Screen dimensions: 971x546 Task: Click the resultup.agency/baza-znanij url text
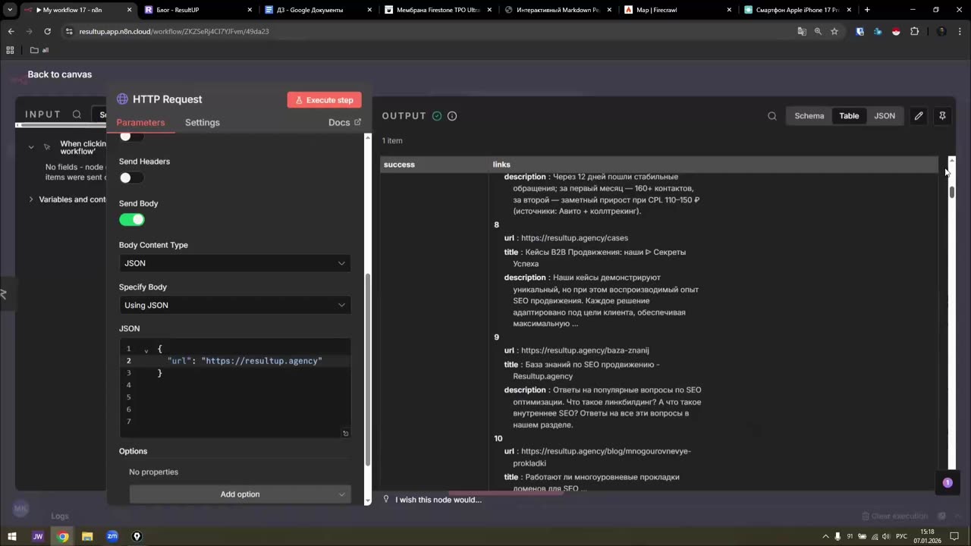coord(585,350)
